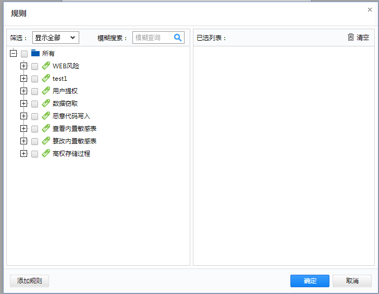The height and width of the screenshot is (294, 379).
Task: Click the green tag icon beside test1
Action: [x=46, y=78]
